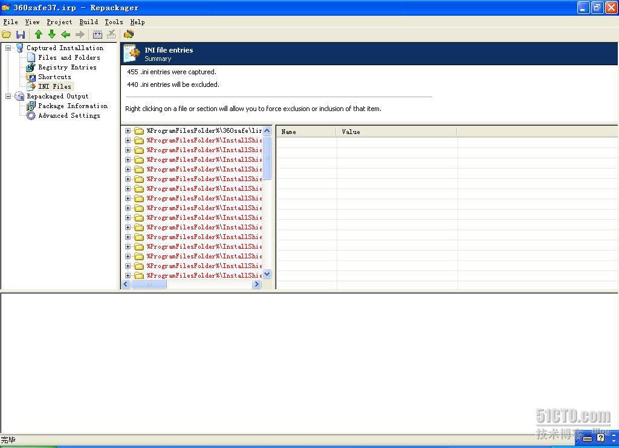Click the Save floppy disk icon
This screenshot has height=448, width=619.
(x=21, y=34)
